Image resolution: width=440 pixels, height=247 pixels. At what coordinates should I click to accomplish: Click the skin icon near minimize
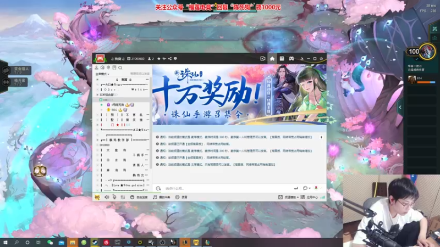click(x=302, y=59)
